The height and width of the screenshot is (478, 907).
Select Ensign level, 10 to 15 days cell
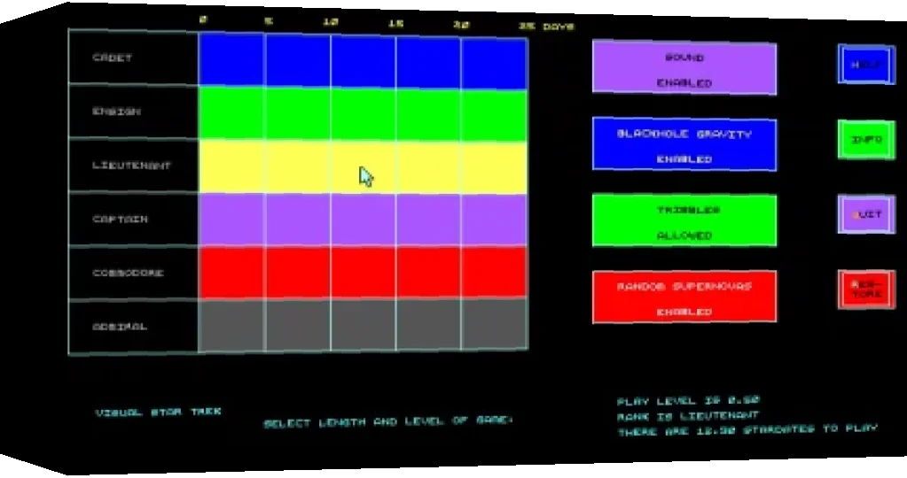(364, 114)
